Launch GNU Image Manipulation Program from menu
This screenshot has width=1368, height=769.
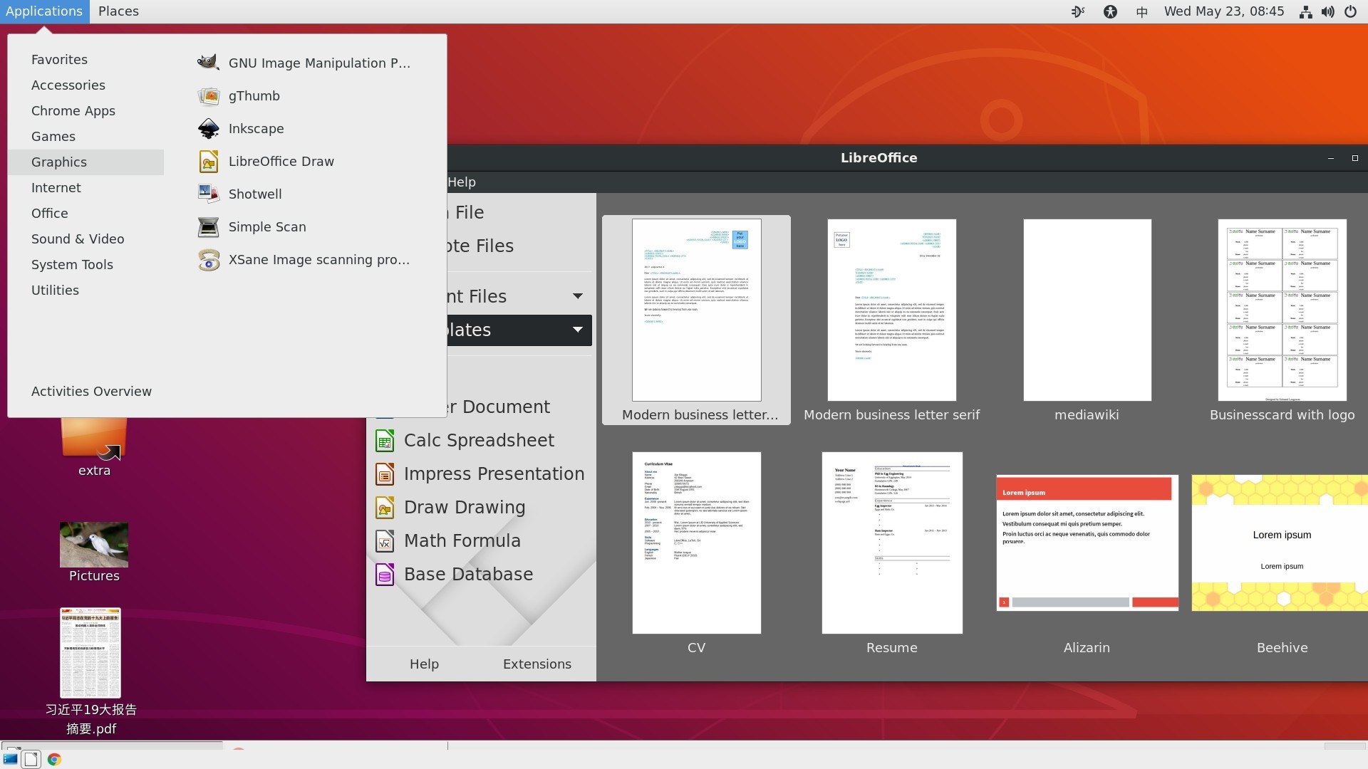click(304, 63)
